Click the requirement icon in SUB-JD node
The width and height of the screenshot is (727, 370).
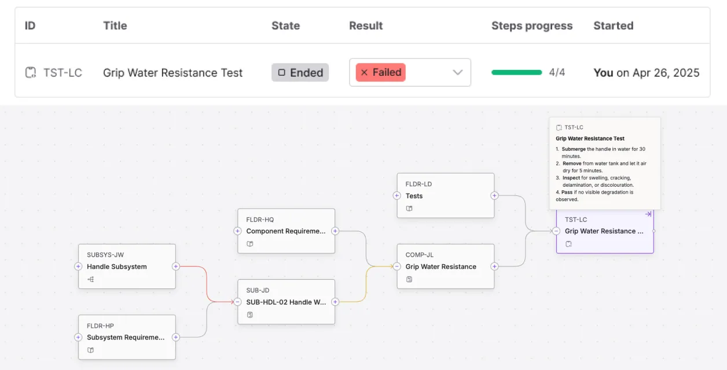(x=250, y=314)
